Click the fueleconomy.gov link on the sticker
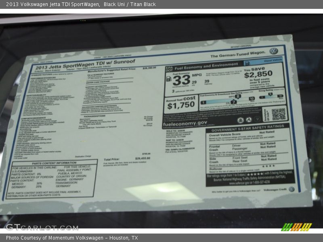 tap(185, 124)
